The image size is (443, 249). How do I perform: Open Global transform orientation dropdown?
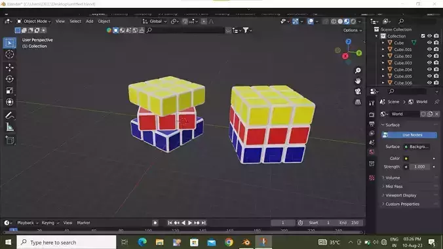(x=155, y=21)
